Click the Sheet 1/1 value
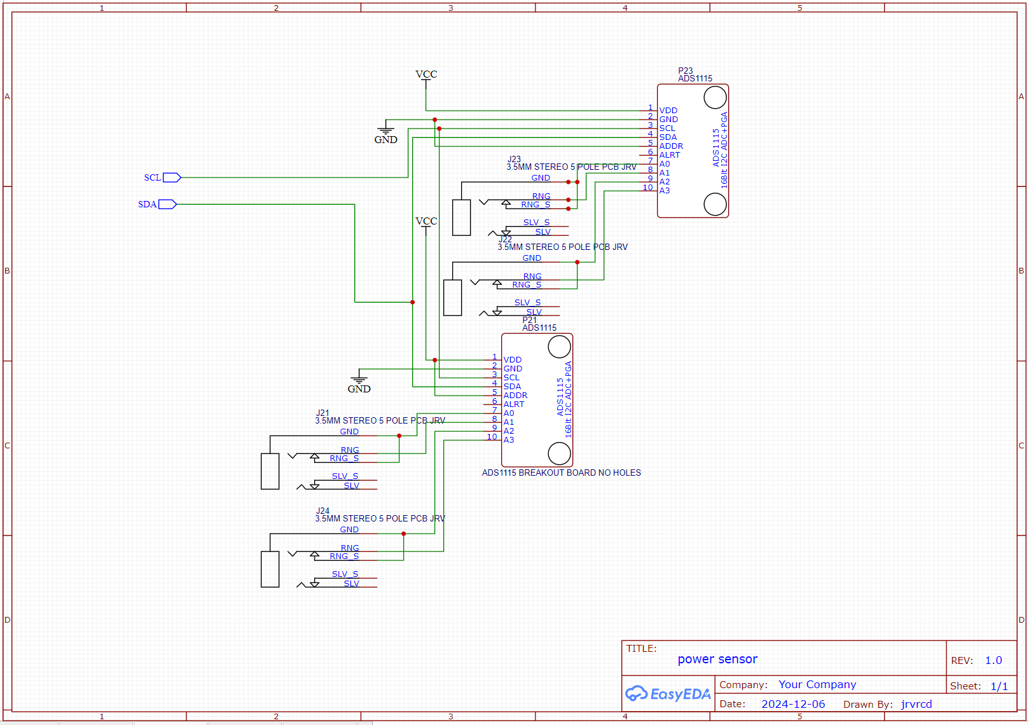 pos(999,686)
